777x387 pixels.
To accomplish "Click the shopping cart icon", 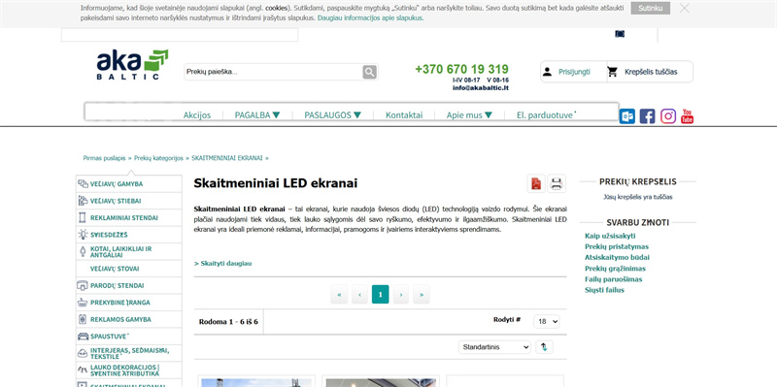I will coord(613,72).
